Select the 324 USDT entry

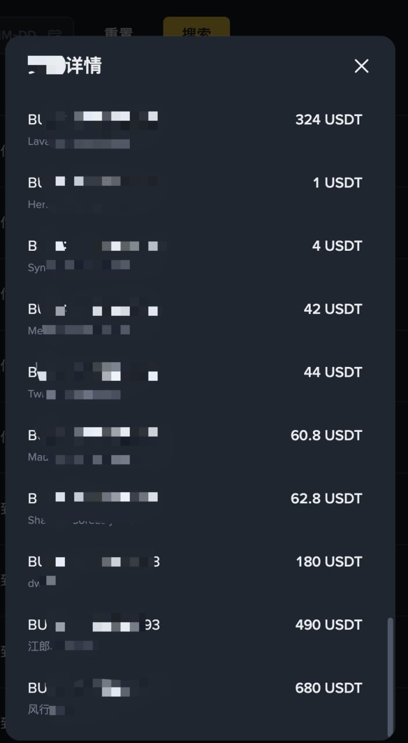point(195,130)
